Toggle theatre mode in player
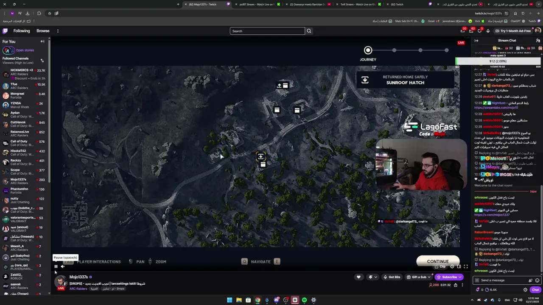 point(459,266)
